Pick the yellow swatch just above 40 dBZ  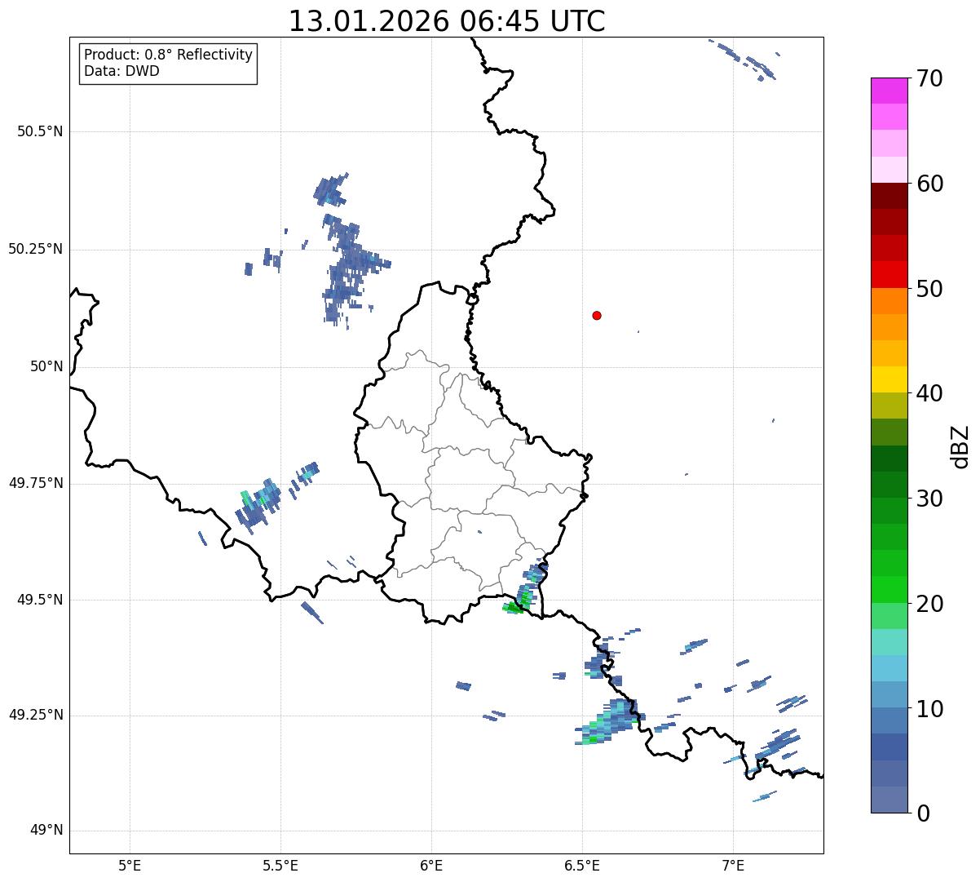click(x=889, y=379)
